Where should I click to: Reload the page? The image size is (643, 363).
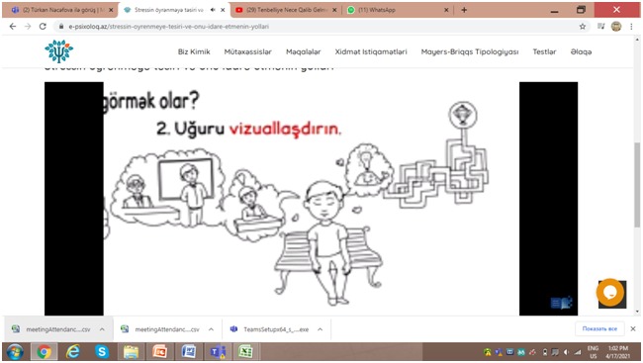tap(43, 27)
